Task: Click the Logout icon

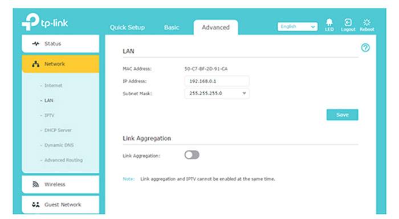Action: coord(348,22)
